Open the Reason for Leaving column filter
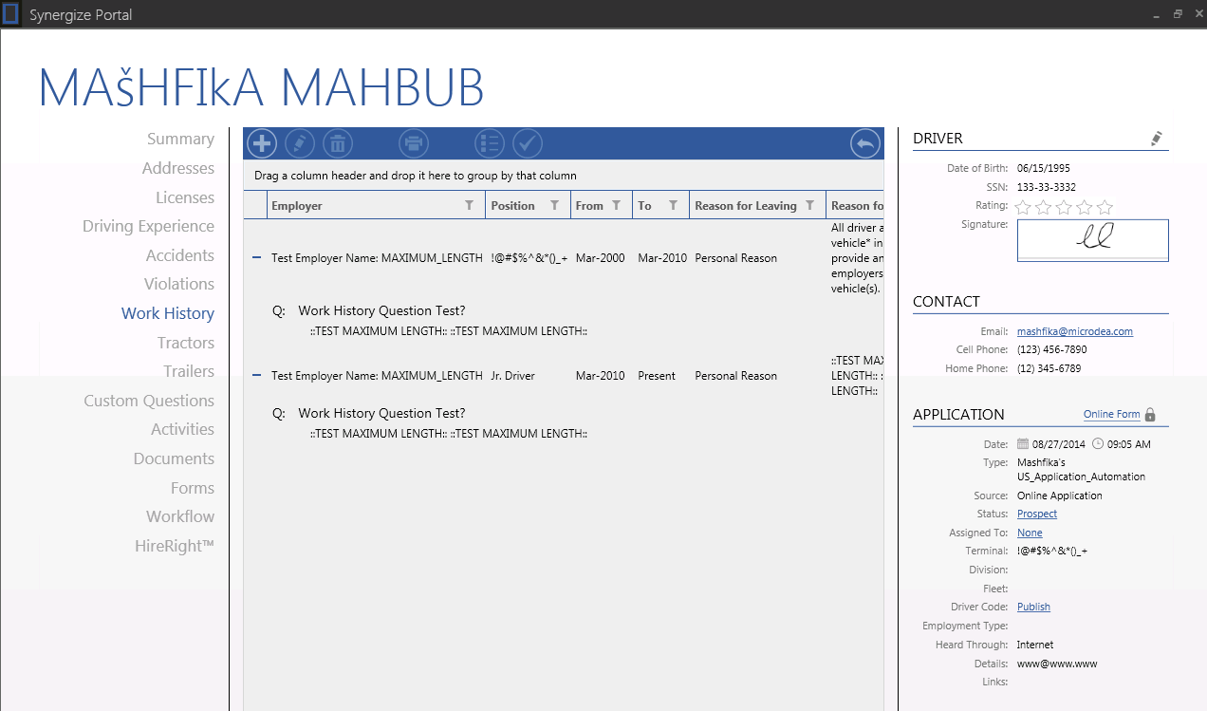Viewport: 1207px width, 711px height. tap(810, 206)
